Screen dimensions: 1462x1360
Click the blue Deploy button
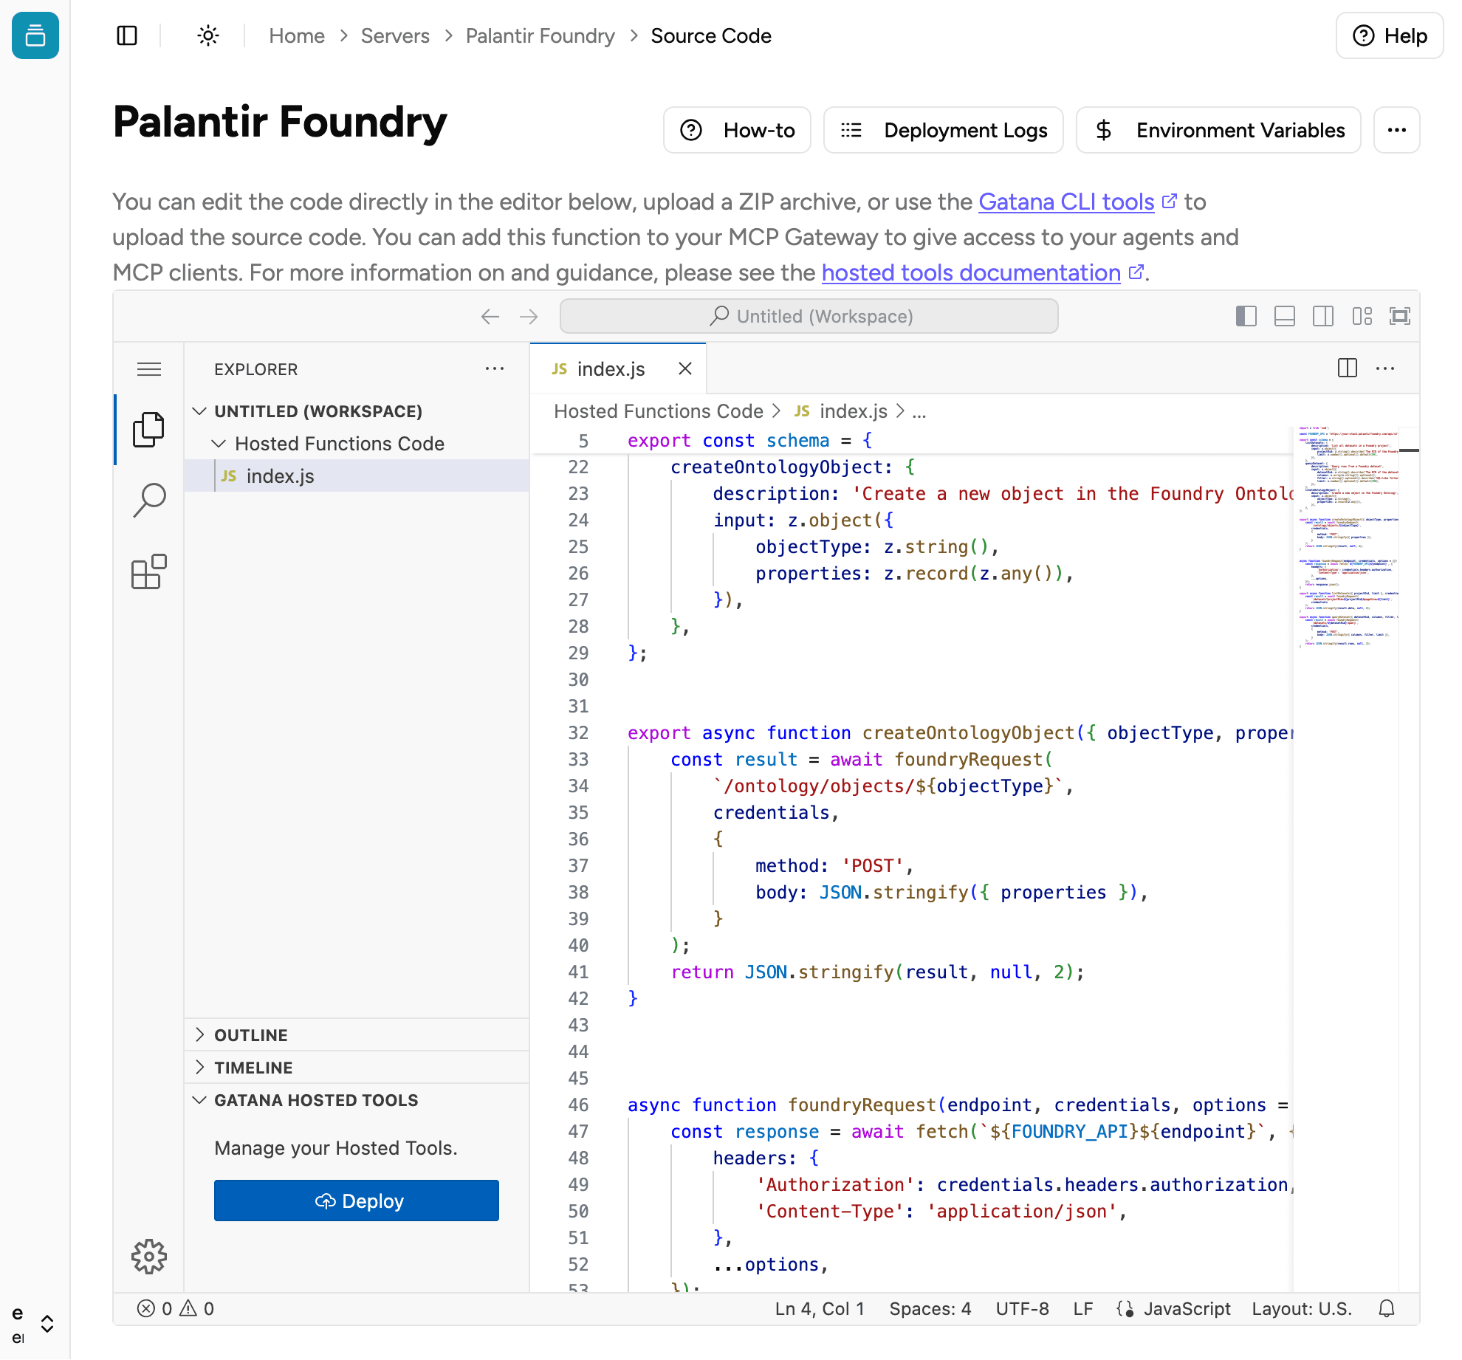click(356, 1201)
